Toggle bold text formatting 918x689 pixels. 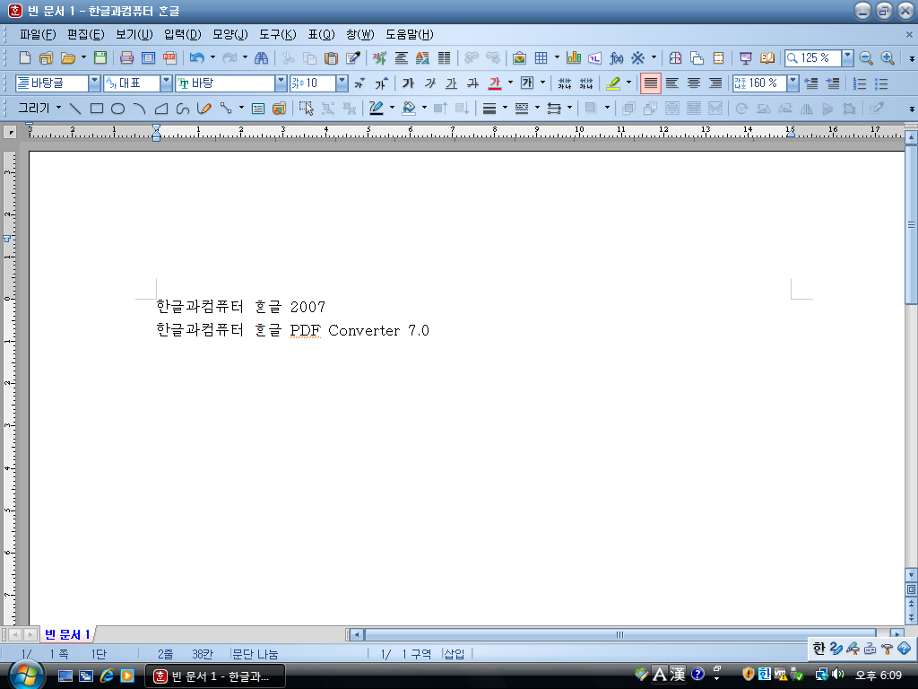click(408, 83)
